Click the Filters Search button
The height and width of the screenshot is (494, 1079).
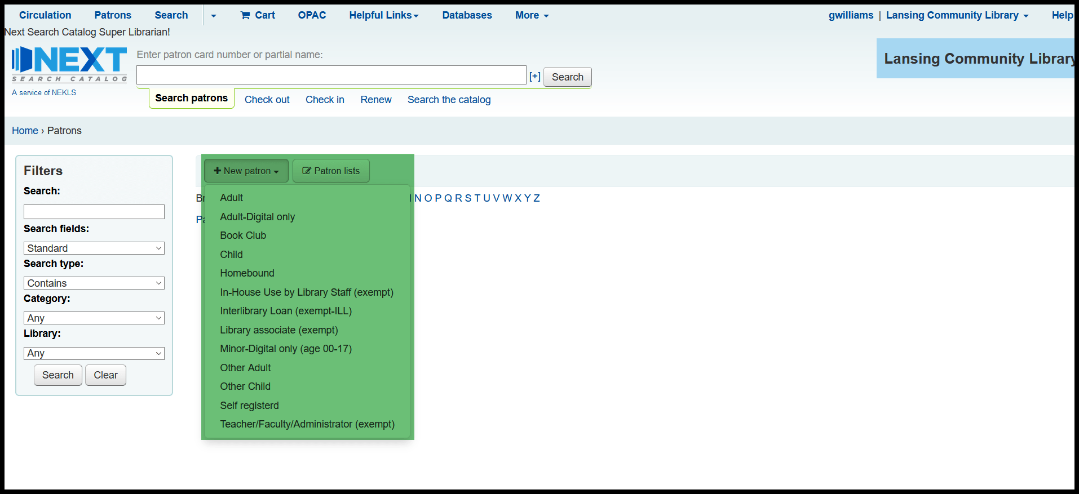tap(58, 375)
